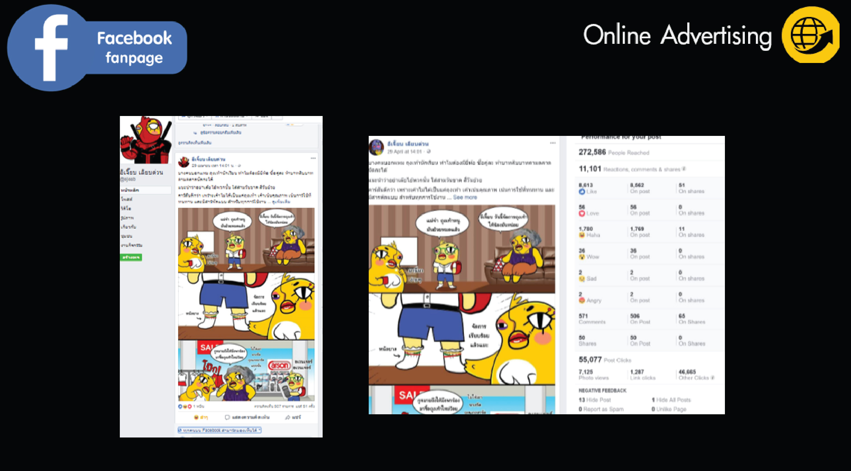Click 1 Hide All Posts
The height and width of the screenshot is (471, 851).
point(671,400)
